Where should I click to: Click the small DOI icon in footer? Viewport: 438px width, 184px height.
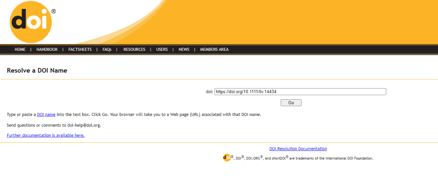[227, 158]
